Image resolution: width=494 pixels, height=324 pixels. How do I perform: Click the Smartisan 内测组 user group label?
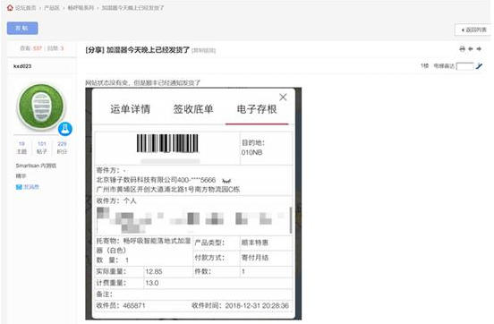click(36, 166)
